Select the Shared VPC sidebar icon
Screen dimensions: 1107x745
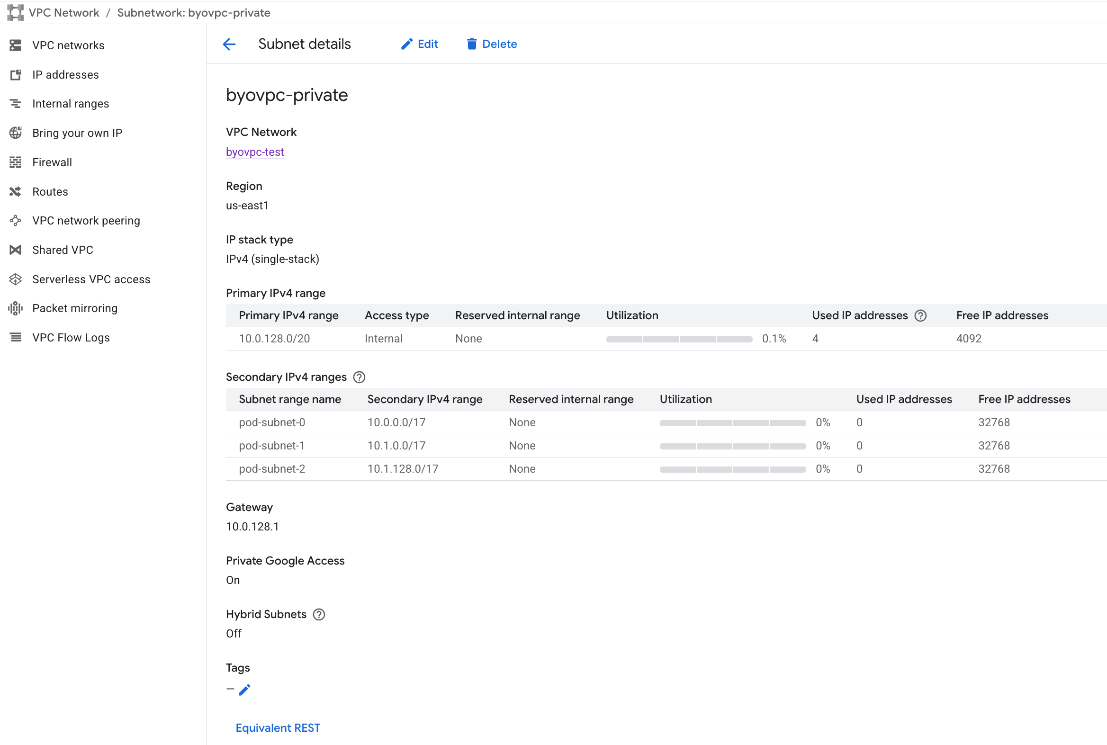coord(16,250)
